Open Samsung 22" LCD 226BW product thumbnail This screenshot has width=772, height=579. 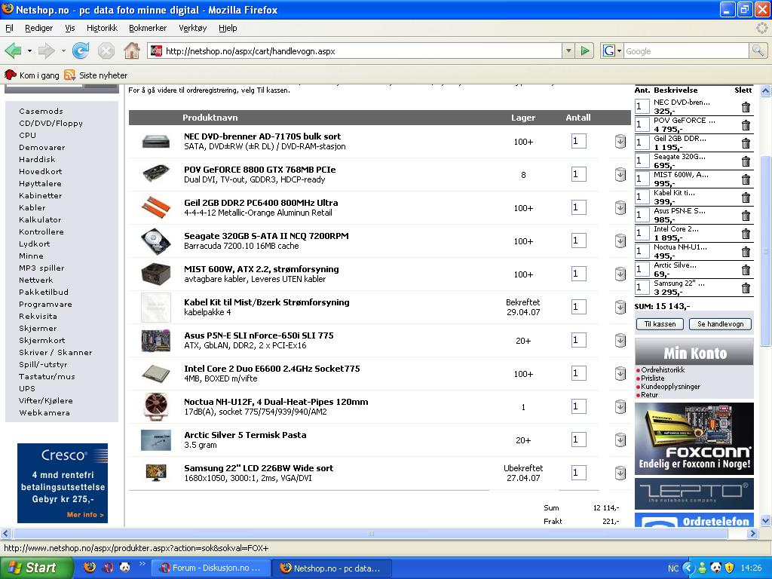coord(156,473)
